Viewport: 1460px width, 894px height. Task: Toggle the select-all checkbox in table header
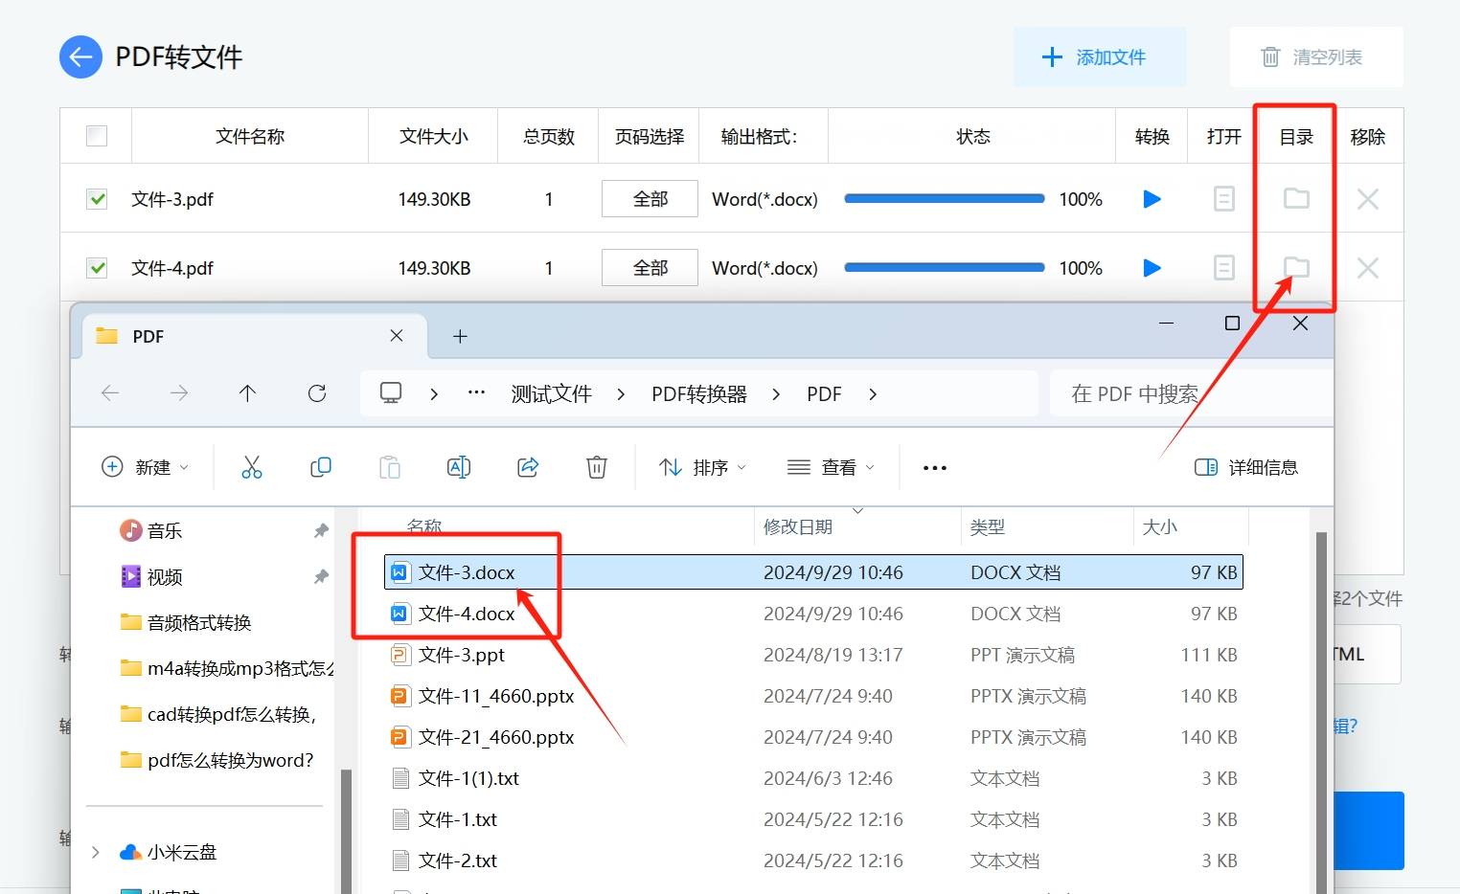tap(97, 136)
